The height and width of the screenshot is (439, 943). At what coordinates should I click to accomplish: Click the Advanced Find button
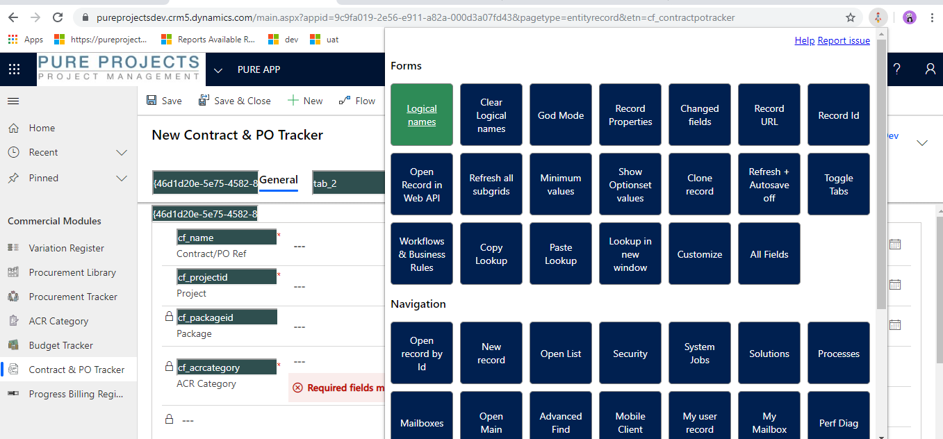(561, 415)
